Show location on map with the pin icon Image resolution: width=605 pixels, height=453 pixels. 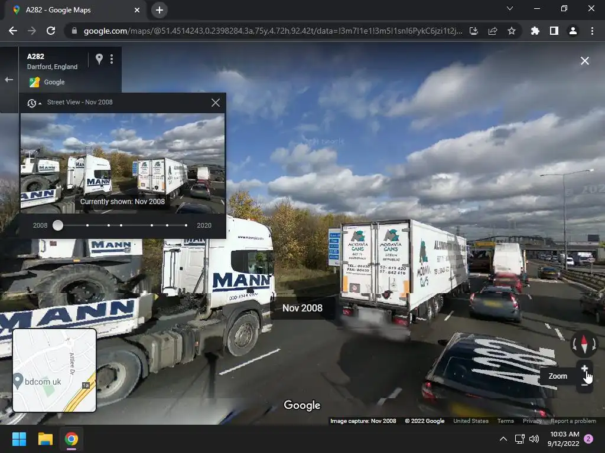[x=99, y=59]
